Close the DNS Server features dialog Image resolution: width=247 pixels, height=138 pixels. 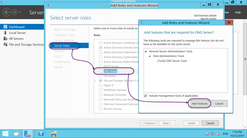click(229, 22)
